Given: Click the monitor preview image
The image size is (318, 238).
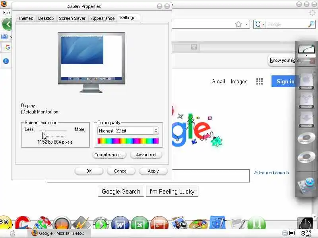Looking at the screenshot, I should coord(91,62).
